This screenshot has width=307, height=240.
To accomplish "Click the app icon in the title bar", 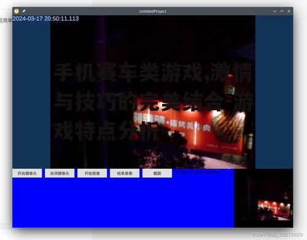I will coord(17,11).
